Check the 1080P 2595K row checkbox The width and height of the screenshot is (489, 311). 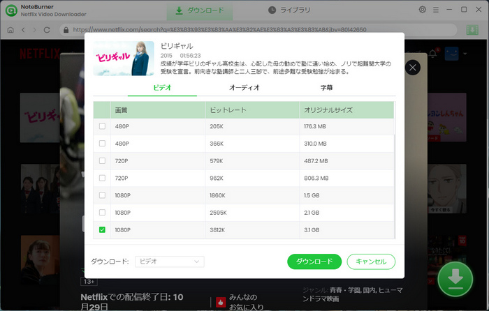pos(102,212)
